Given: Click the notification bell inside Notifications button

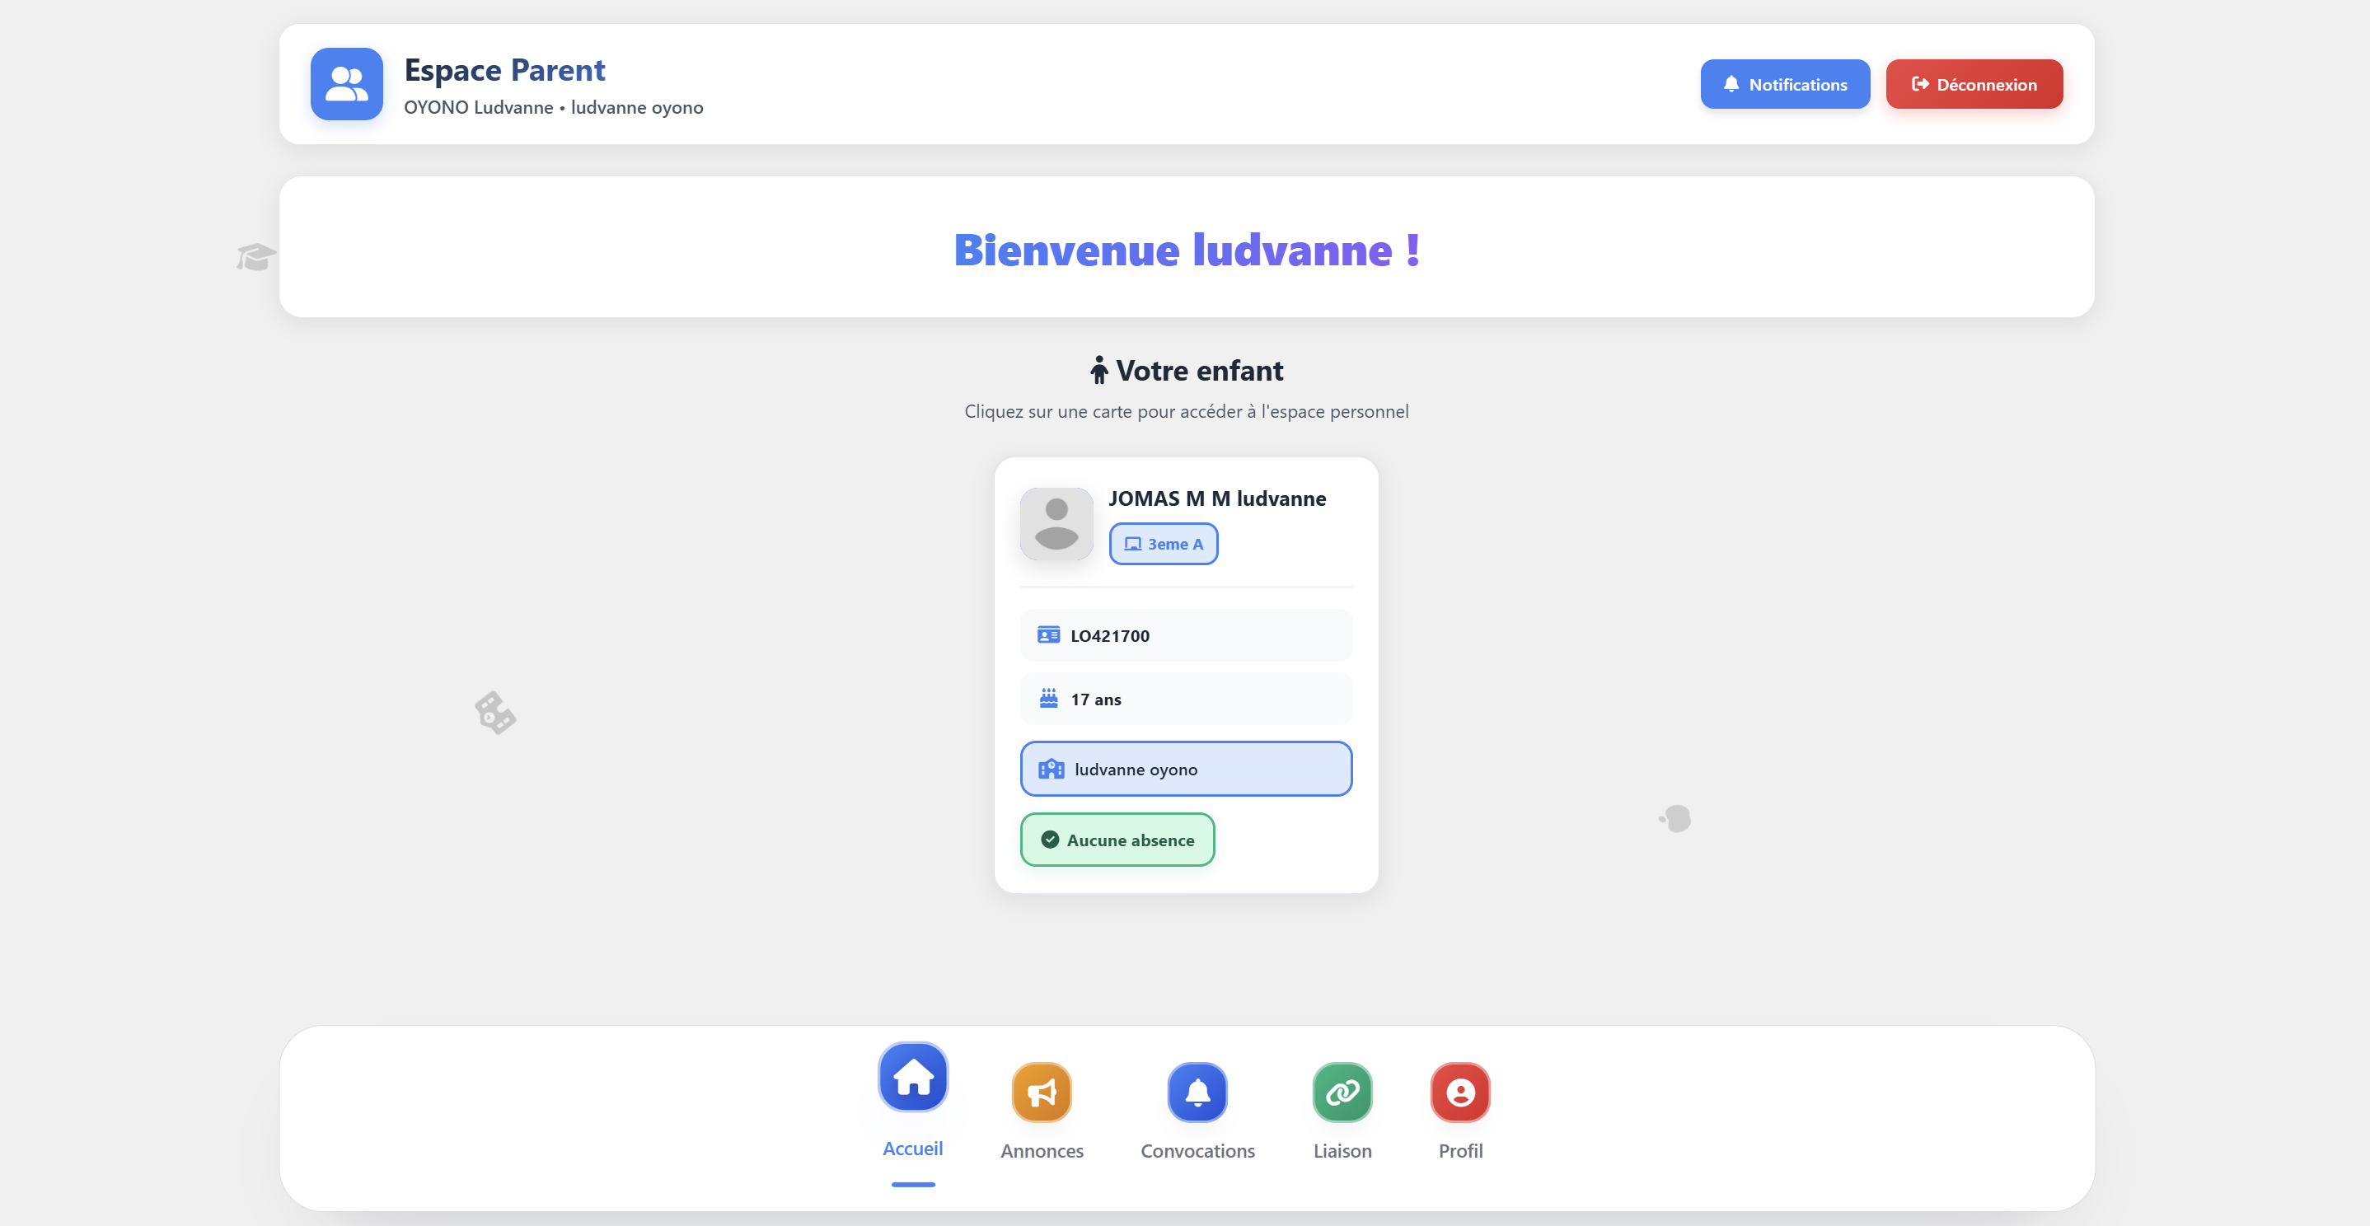Looking at the screenshot, I should [1732, 84].
